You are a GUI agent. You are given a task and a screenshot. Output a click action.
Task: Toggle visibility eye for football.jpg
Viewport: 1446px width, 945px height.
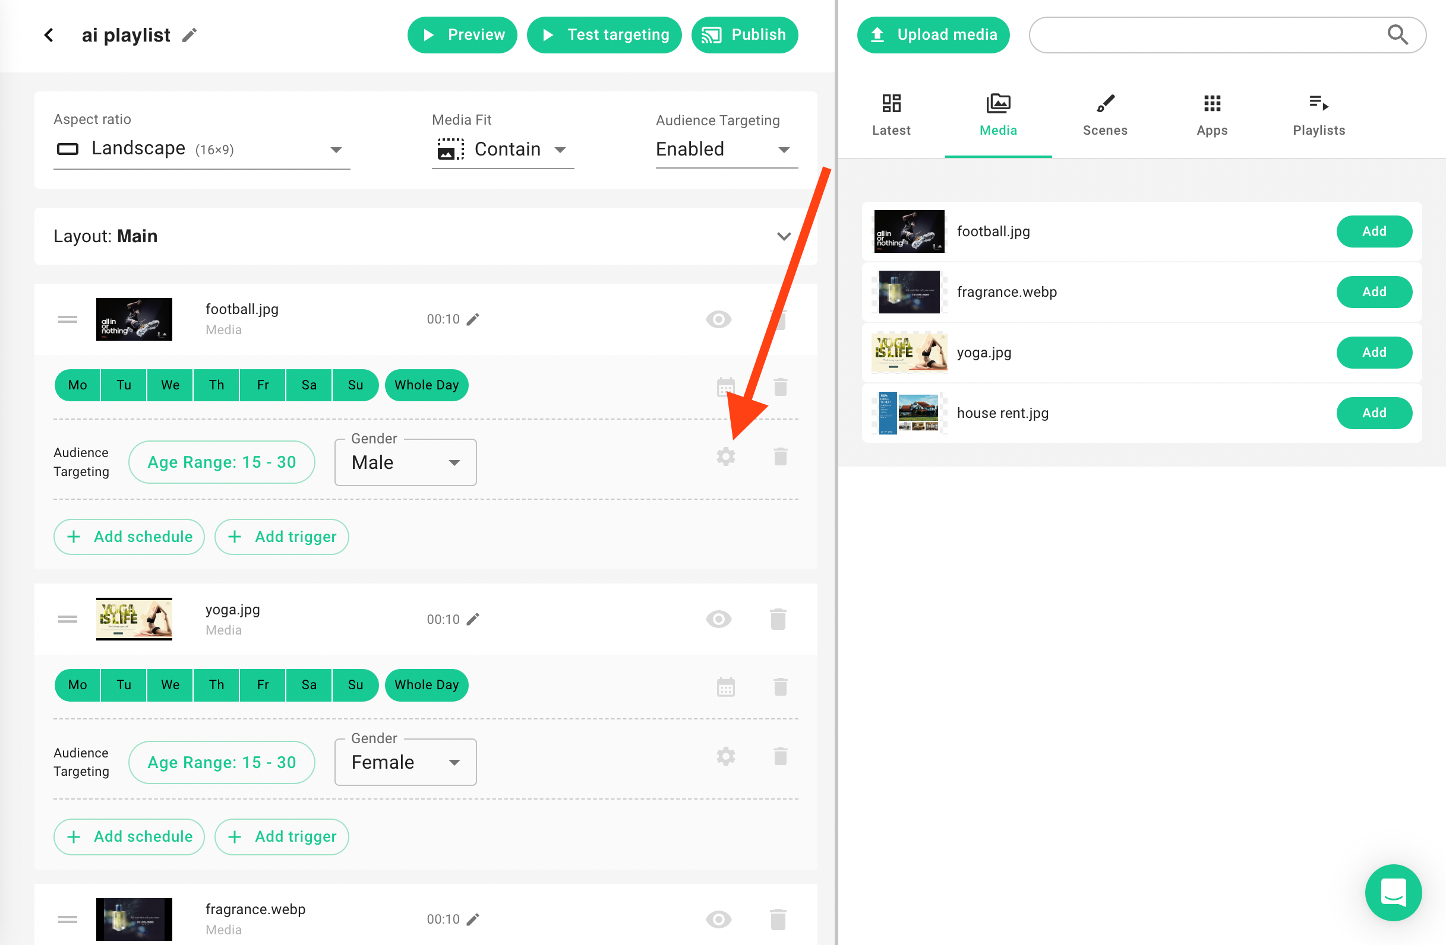point(718,319)
